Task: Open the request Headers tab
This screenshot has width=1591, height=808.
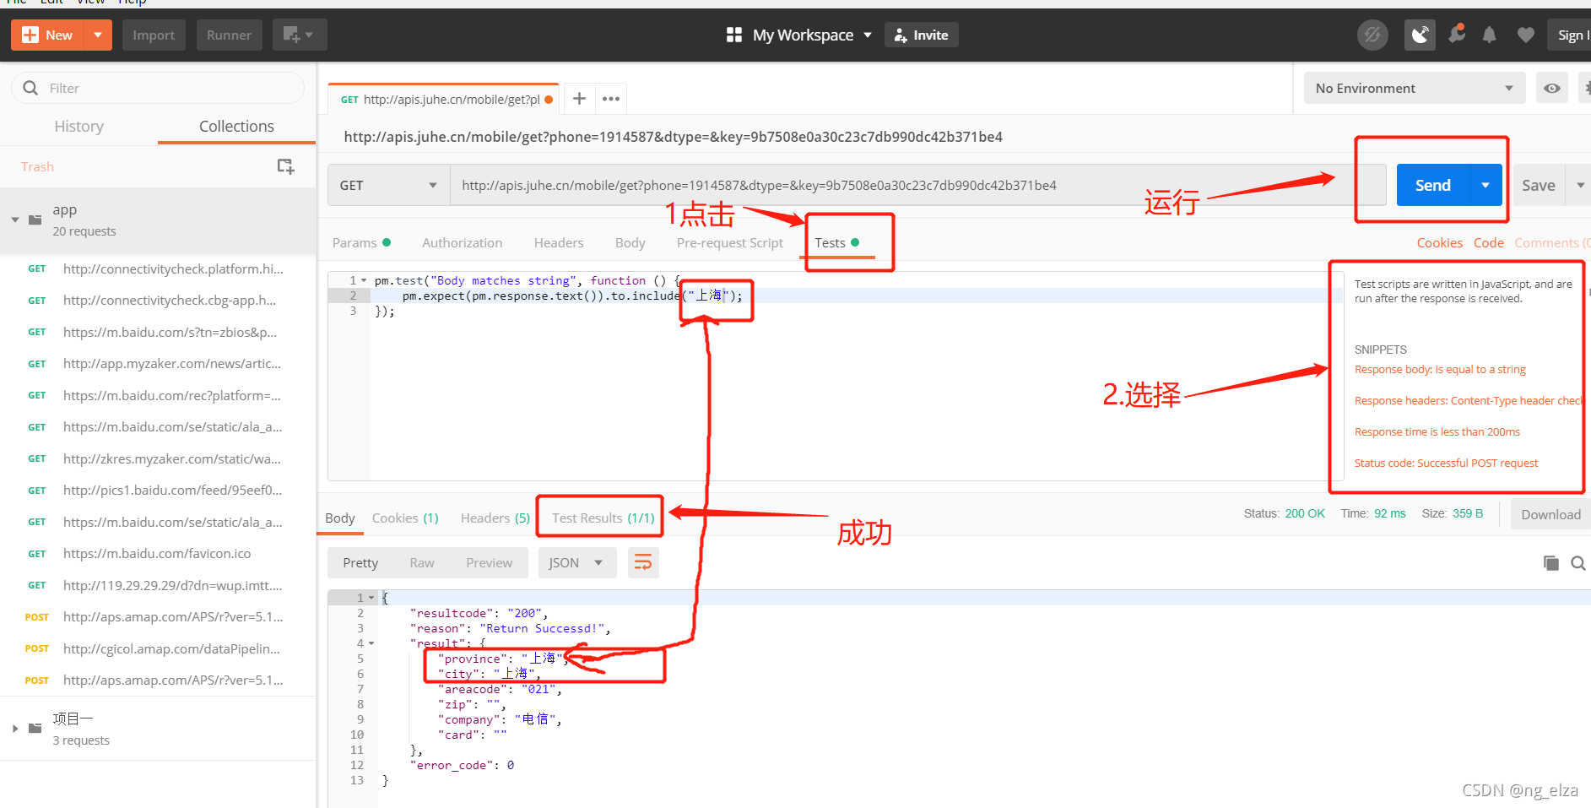Action: coord(559,242)
